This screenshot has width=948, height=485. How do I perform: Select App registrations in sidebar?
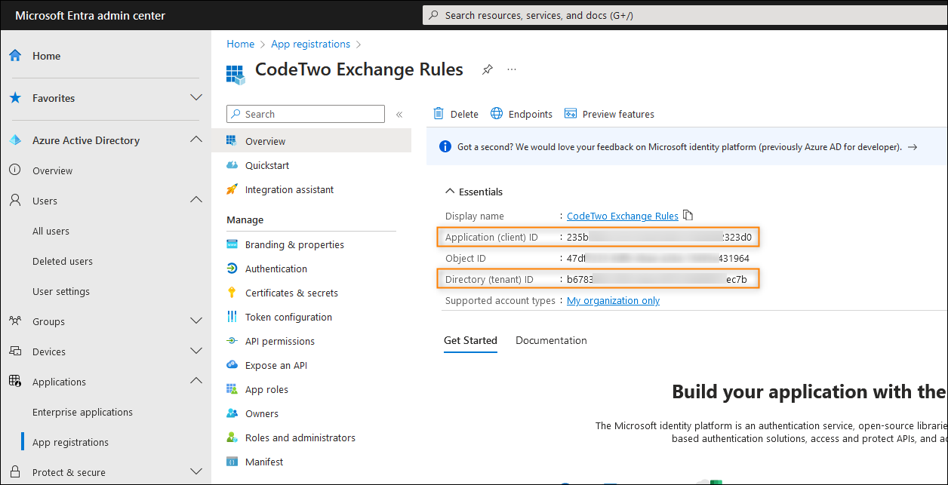[x=70, y=442]
